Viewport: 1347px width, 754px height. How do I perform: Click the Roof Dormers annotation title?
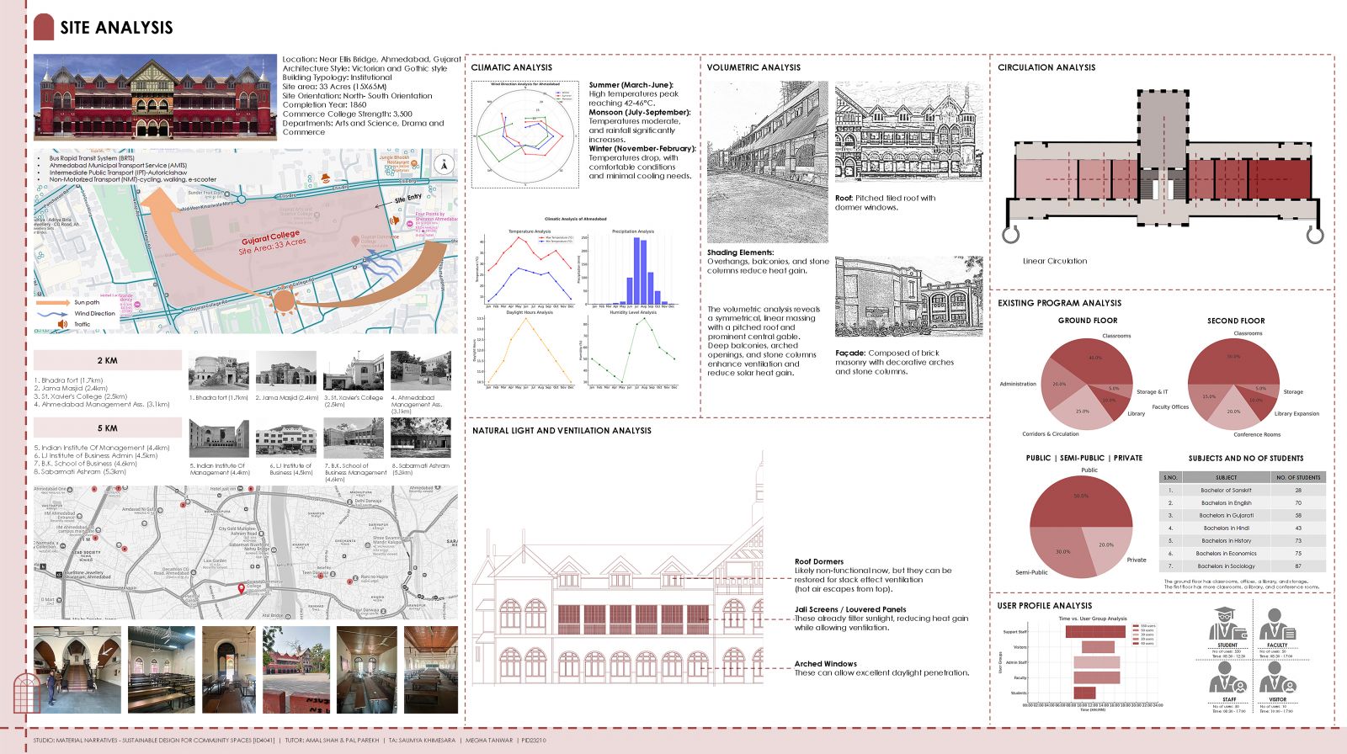pyautogui.click(x=819, y=561)
